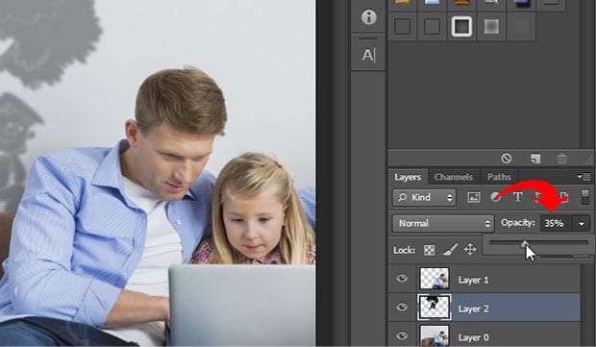Lock position move arrows icon
The width and height of the screenshot is (596, 347).
pyautogui.click(x=470, y=250)
